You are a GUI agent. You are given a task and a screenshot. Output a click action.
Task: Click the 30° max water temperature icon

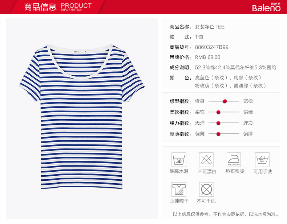[179, 160]
